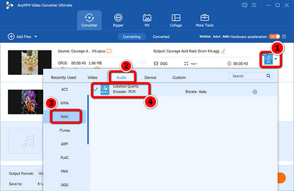Select iTunes in the format list
The height and width of the screenshot is (191, 294).
coord(64,130)
